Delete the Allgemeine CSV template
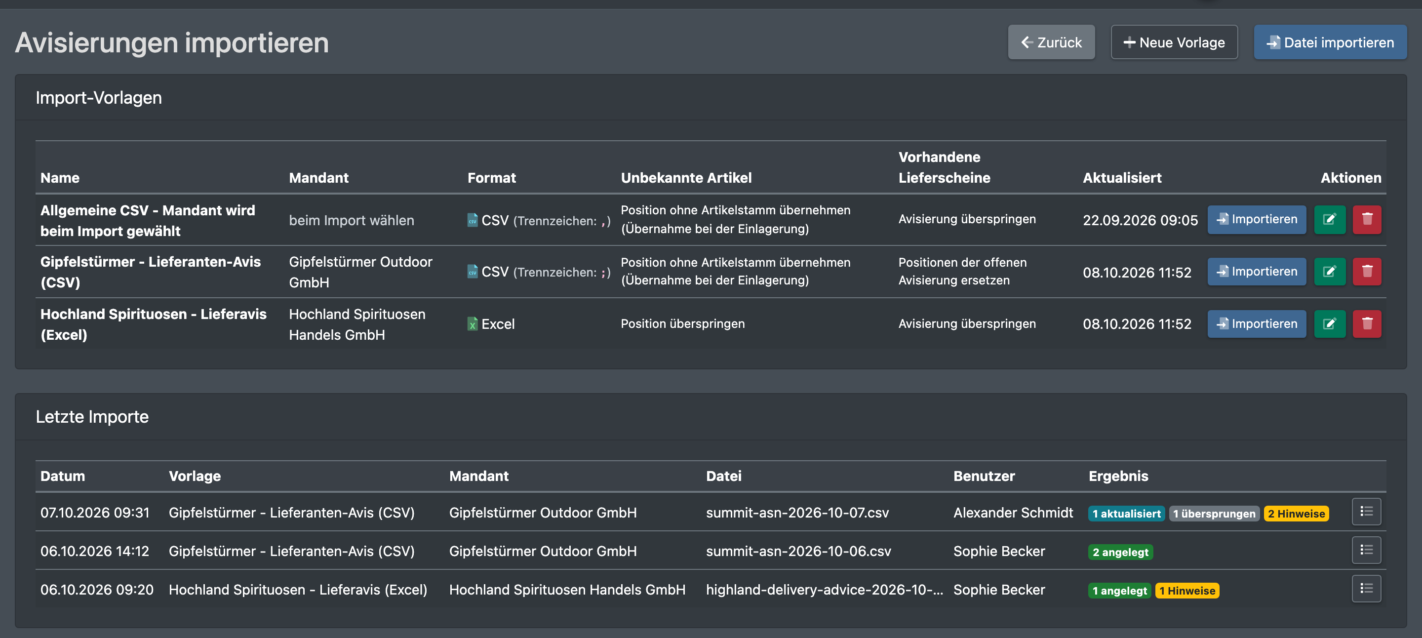 (1367, 220)
